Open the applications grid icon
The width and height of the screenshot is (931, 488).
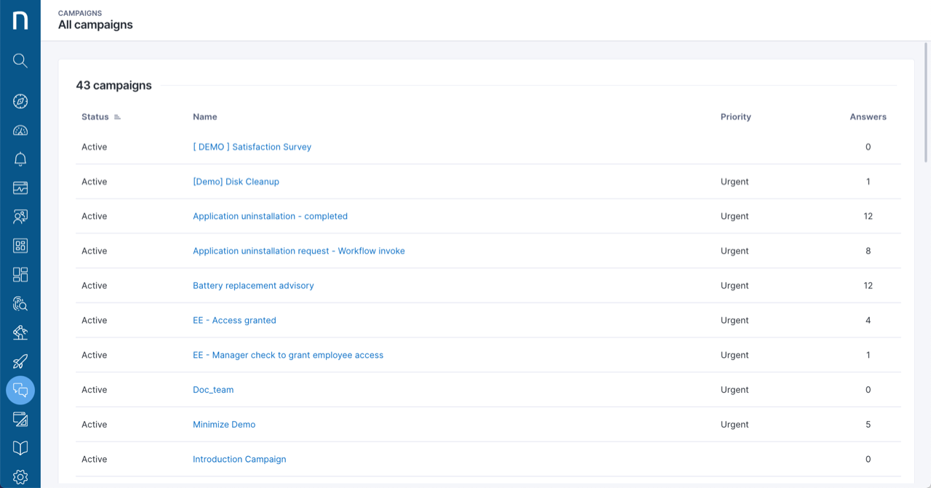pyautogui.click(x=20, y=245)
